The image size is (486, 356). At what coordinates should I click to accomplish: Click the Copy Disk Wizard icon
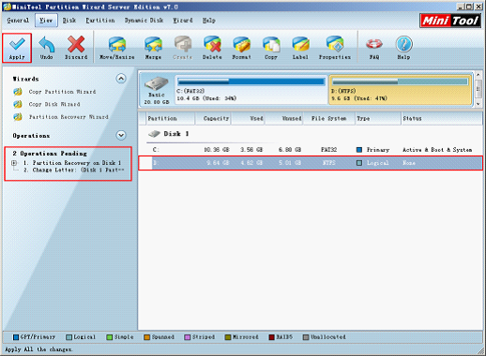pyautogui.click(x=18, y=104)
